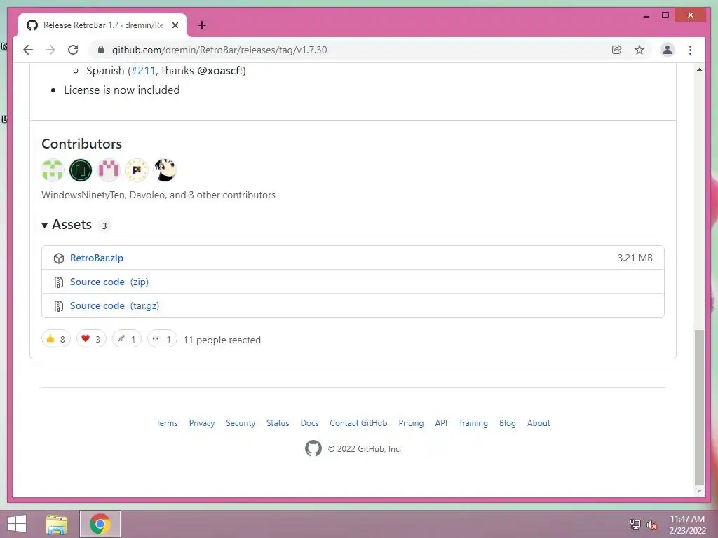Bookmark this page with the star icon
The width and height of the screenshot is (718, 538).
[x=639, y=50]
